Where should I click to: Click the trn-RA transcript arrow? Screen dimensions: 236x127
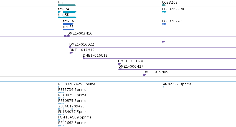tap(67, 12)
